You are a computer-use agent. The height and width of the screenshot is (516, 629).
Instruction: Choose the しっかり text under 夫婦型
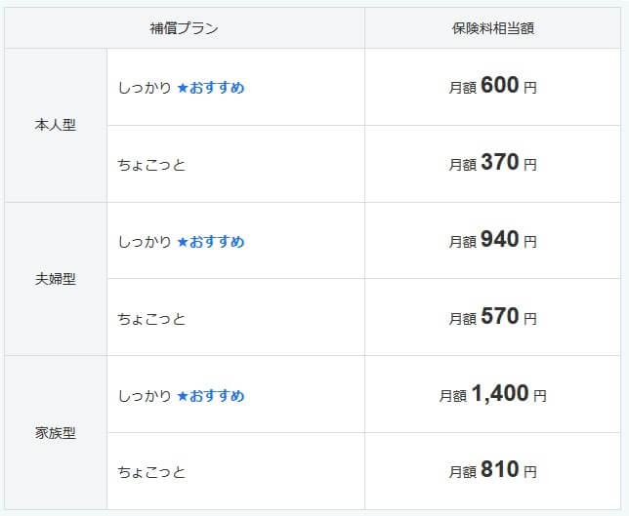pyautogui.click(x=145, y=242)
